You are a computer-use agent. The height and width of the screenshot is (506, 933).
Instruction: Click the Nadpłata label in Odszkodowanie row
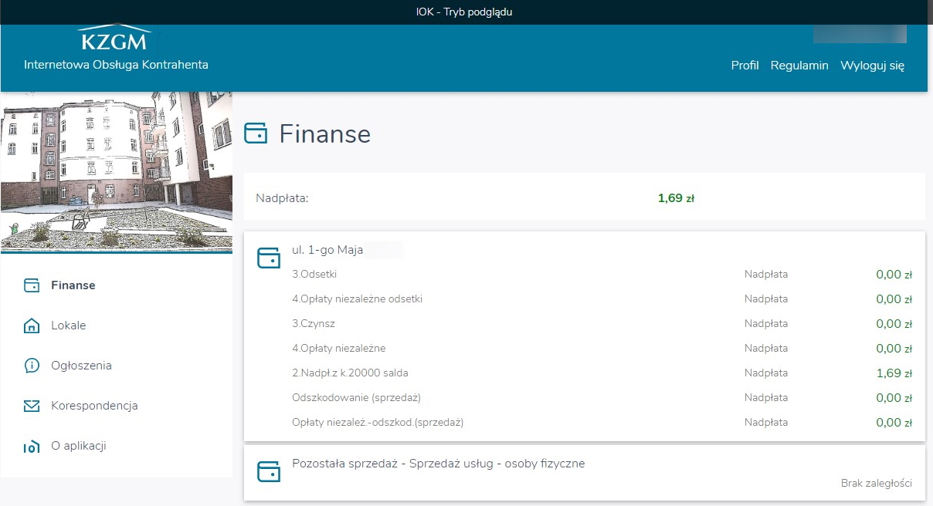(766, 398)
